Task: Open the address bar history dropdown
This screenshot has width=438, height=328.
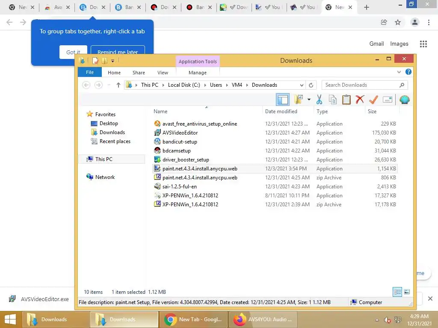Action: pyautogui.click(x=302, y=85)
